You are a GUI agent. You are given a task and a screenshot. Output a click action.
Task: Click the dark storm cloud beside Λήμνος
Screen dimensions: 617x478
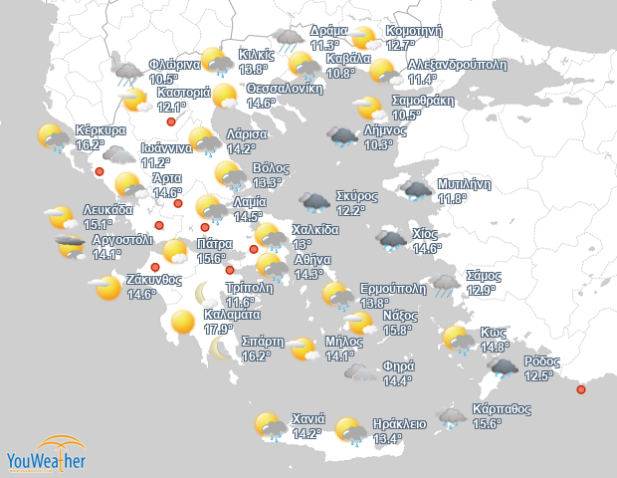[x=342, y=137]
